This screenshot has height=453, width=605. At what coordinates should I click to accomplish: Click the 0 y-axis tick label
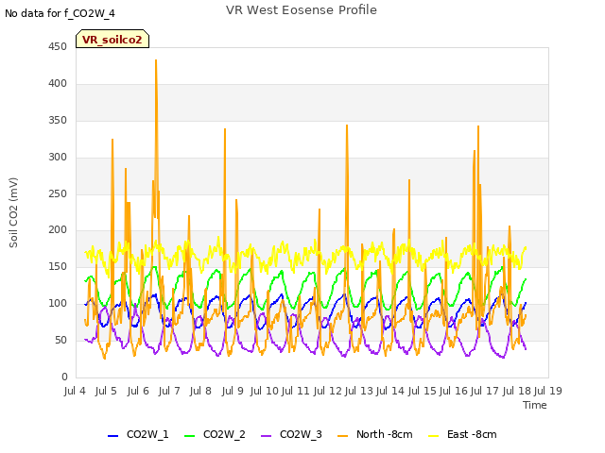click(64, 377)
